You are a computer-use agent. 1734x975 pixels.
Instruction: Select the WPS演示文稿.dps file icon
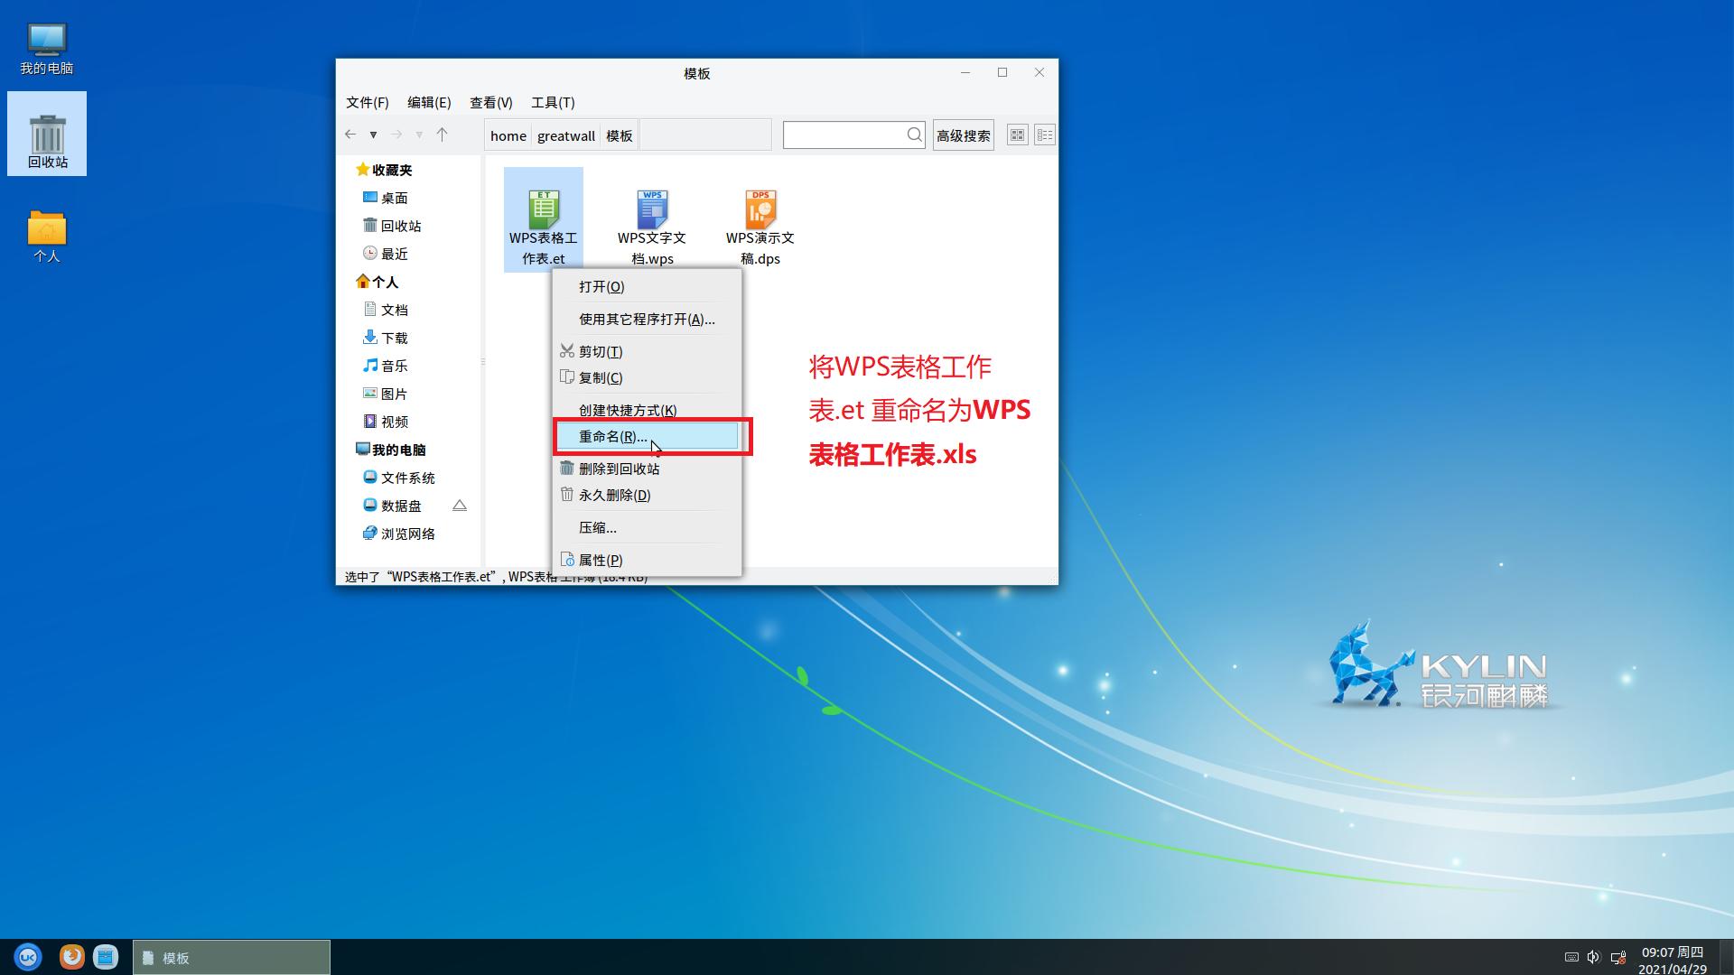[x=760, y=210]
